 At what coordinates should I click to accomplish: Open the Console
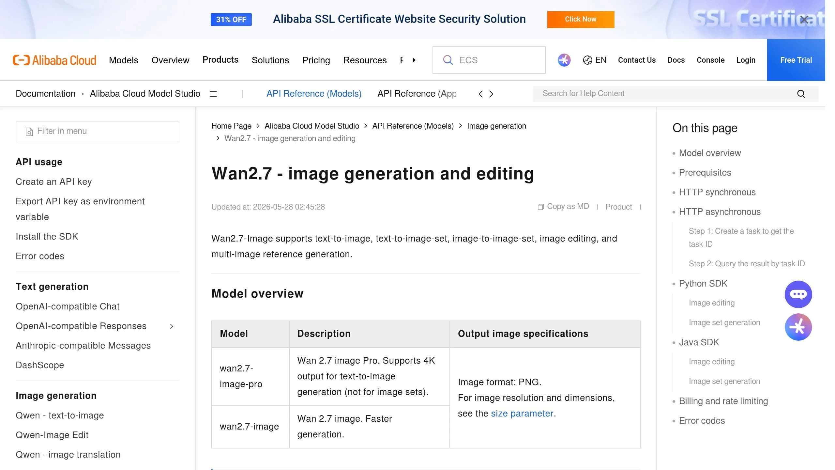click(x=710, y=60)
